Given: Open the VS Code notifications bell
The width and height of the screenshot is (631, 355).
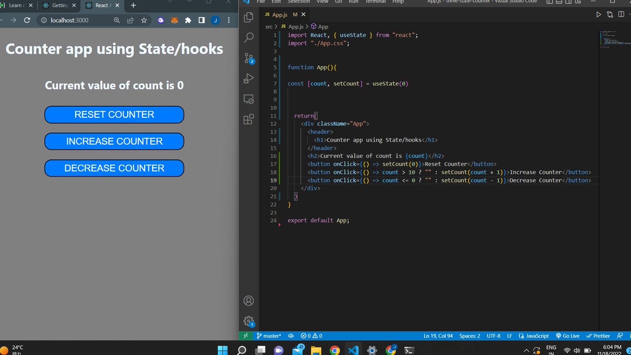Looking at the screenshot, I should pos(629,336).
